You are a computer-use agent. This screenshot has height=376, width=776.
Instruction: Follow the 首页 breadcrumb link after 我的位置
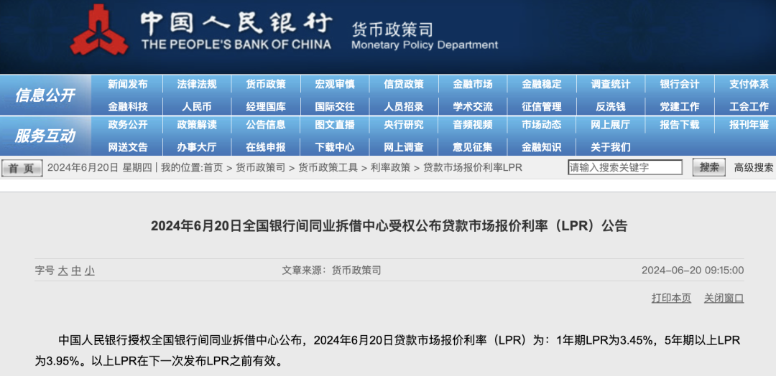tap(213, 167)
